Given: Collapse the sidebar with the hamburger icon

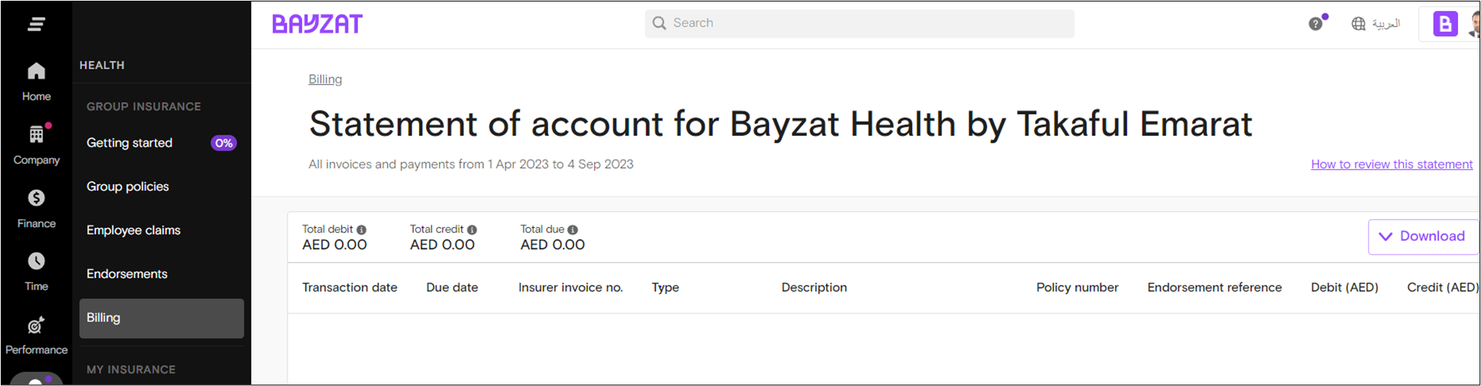Looking at the screenshot, I should [36, 24].
